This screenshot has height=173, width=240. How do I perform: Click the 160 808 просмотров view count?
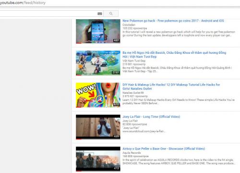tap(135, 156)
